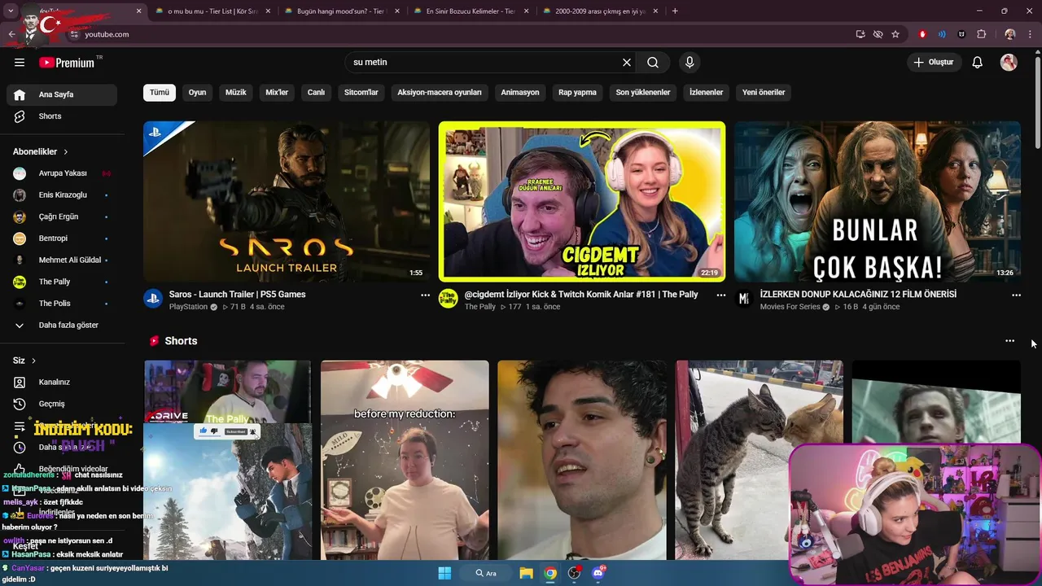The image size is (1042, 586).
Task: Start voice search with the microphone
Action: pyautogui.click(x=690, y=63)
